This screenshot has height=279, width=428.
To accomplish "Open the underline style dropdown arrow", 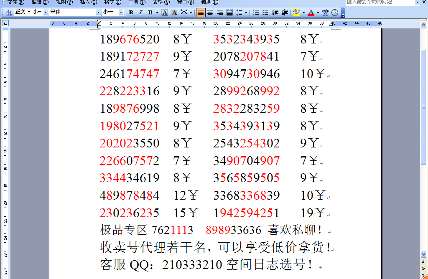I will coord(157,13).
